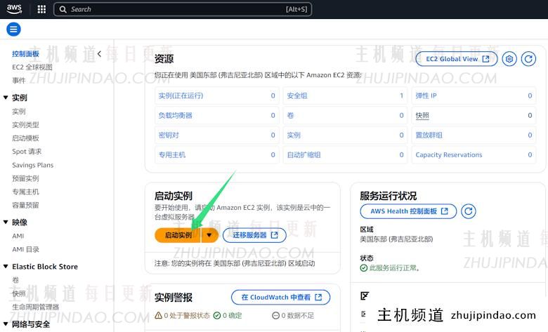The width and height of the screenshot is (548, 332).
Task: Open 启动模板 in the sidebar
Action: (x=25, y=138)
